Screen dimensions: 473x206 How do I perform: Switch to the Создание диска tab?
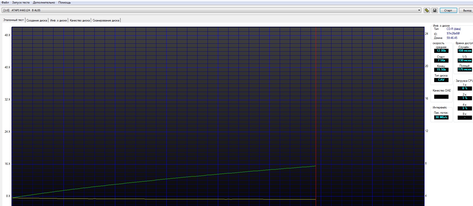click(x=37, y=20)
